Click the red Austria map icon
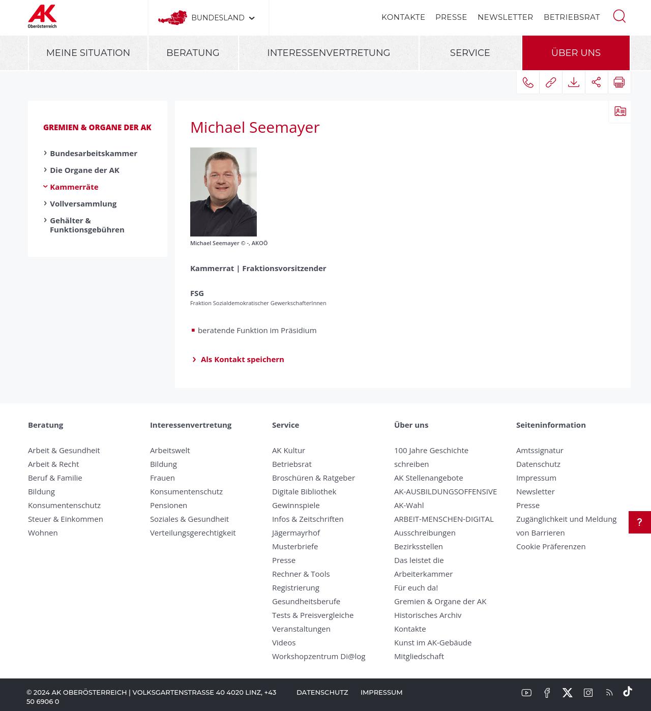Viewport: 651px width, 711px height. 172,18
